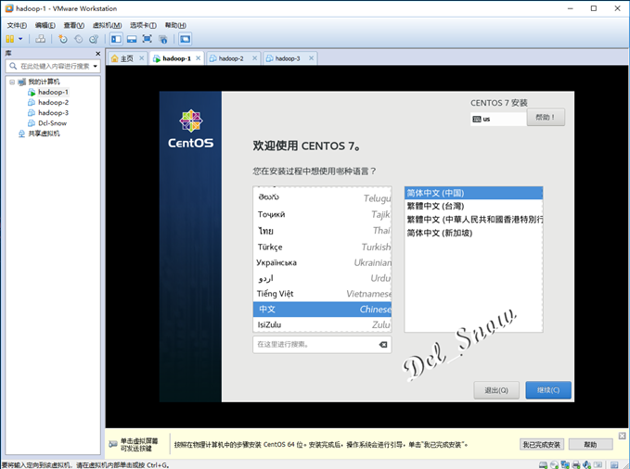Open the 查看(V) menu
Screen dimensions: 630x469
click(74, 25)
